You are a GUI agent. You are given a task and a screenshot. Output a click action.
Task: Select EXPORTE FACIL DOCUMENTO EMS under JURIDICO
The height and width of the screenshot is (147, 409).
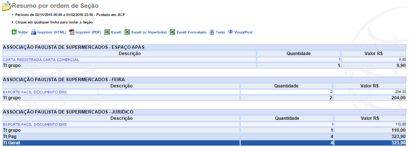[204, 124]
